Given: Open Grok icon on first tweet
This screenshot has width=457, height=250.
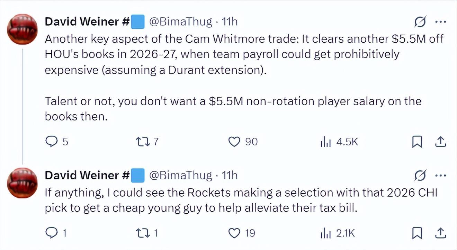Looking at the screenshot, I should [421, 23].
